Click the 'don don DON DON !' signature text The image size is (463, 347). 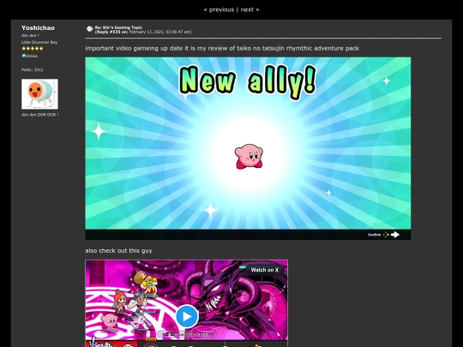[39, 115]
